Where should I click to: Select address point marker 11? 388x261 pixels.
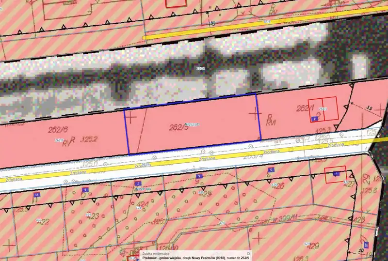pos(37,194)
